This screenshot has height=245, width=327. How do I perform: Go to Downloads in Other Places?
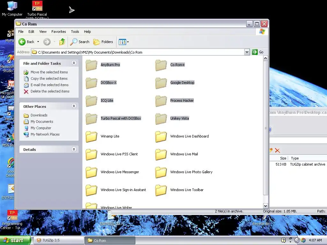coord(39,115)
